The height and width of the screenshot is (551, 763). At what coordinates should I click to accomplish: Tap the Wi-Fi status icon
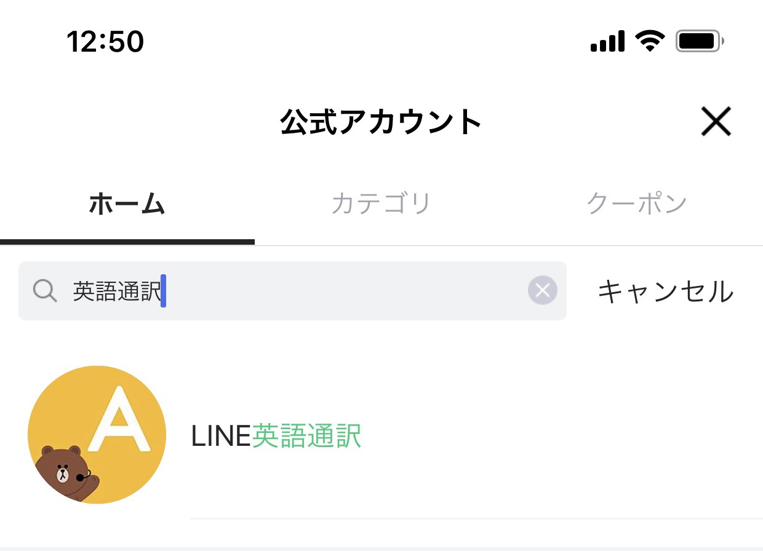pyautogui.click(x=650, y=41)
